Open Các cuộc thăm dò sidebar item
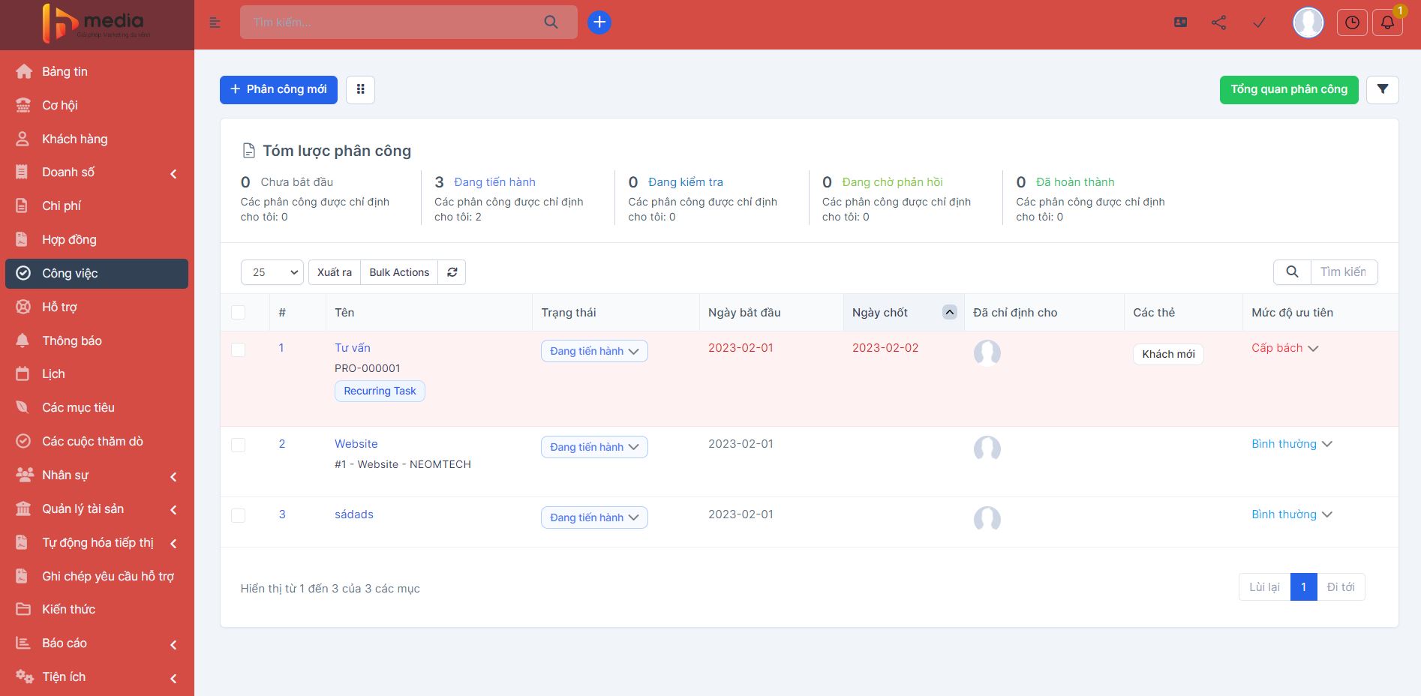This screenshot has height=696, width=1421. [x=97, y=442]
